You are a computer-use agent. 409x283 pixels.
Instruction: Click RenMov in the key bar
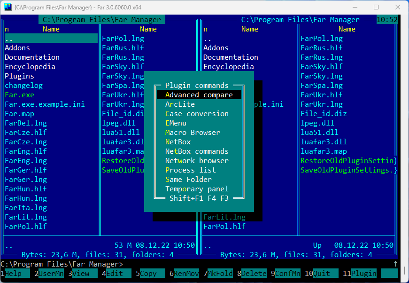click(x=186, y=273)
